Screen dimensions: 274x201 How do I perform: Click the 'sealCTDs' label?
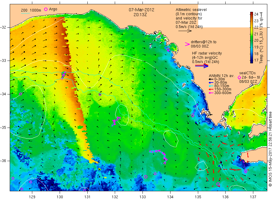point(248,73)
